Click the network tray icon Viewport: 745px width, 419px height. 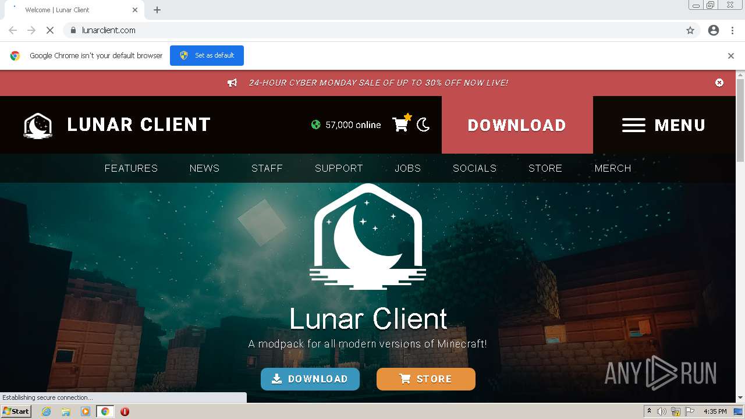click(x=676, y=411)
